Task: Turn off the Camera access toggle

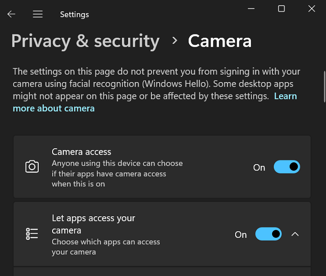Action: [x=286, y=167]
